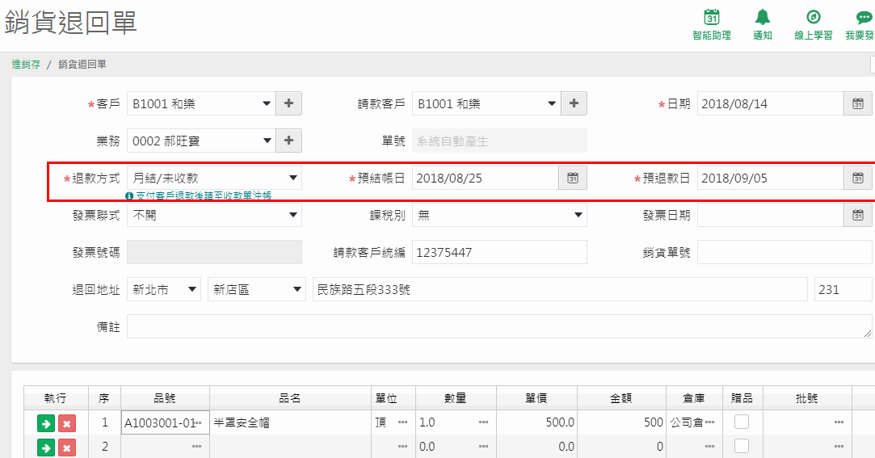Tick the 贈品 checkbox in row 2
Screen dimensions: 875x458
[x=742, y=446]
